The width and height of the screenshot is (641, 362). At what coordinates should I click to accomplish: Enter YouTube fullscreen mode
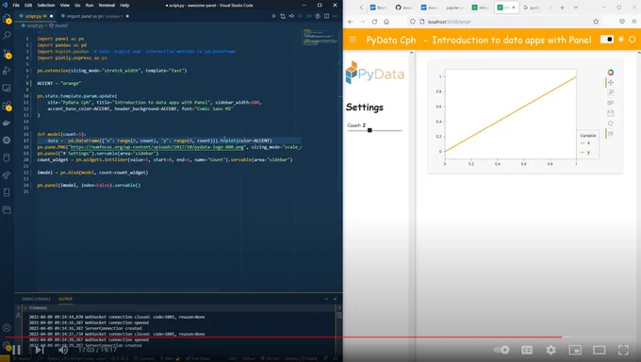pyautogui.click(x=623, y=350)
